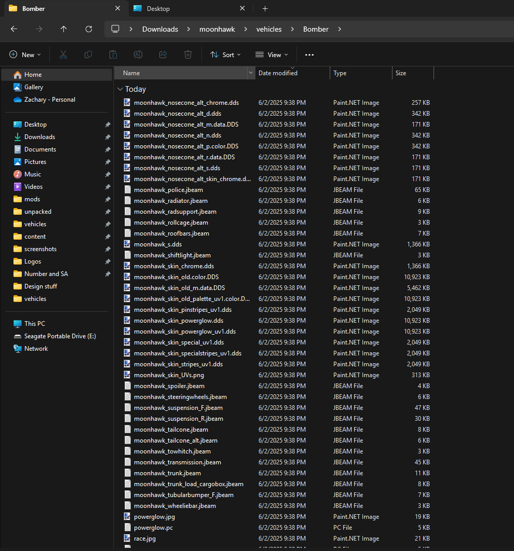The width and height of the screenshot is (514, 551).
Task: Navigate to vehicles in address bar
Action: (269, 29)
